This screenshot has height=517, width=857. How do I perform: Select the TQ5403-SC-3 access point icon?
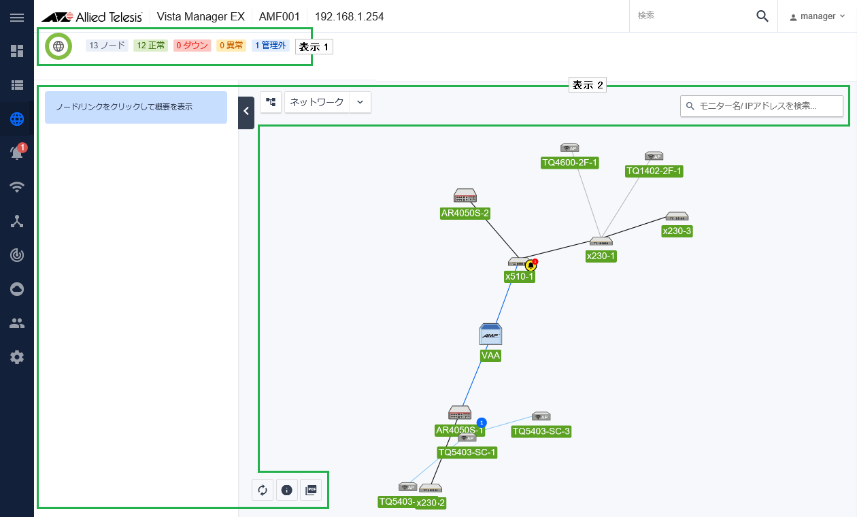tap(541, 416)
